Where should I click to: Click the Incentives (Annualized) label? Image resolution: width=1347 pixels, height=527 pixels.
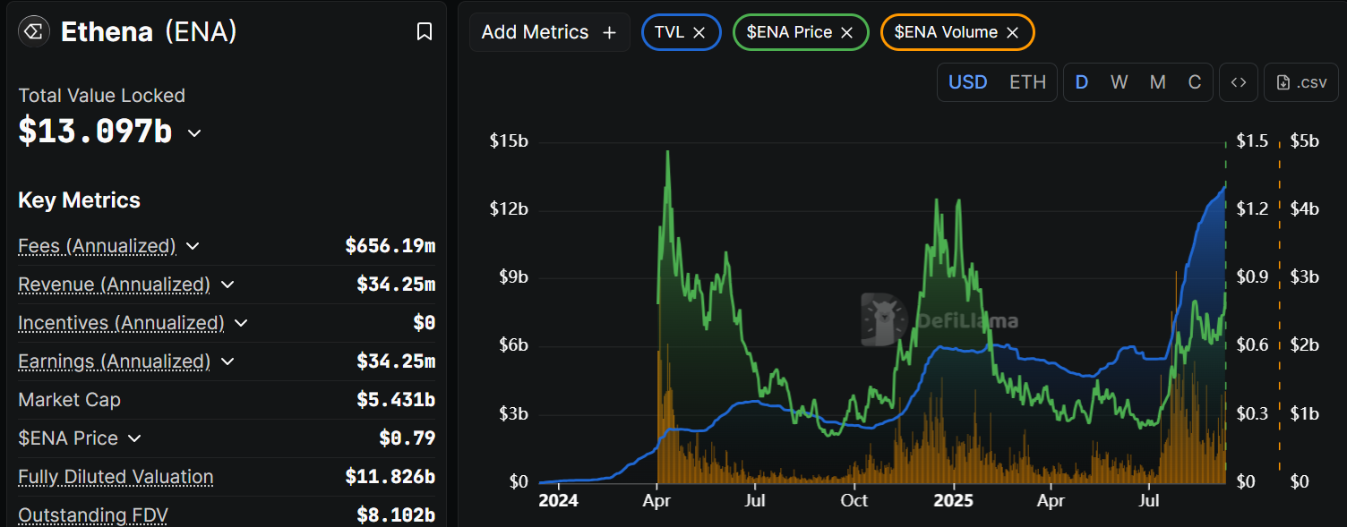(x=121, y=323)
